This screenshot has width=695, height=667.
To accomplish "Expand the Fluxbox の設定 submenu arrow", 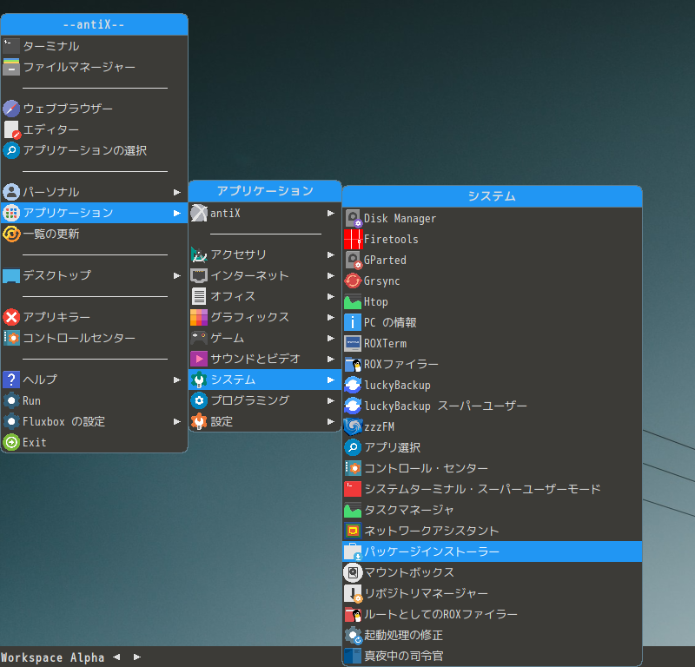I will [x=177, y=421].
